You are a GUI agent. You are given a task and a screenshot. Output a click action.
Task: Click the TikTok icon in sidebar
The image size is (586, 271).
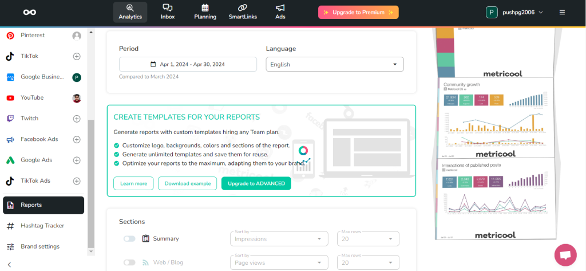[10, 56]
